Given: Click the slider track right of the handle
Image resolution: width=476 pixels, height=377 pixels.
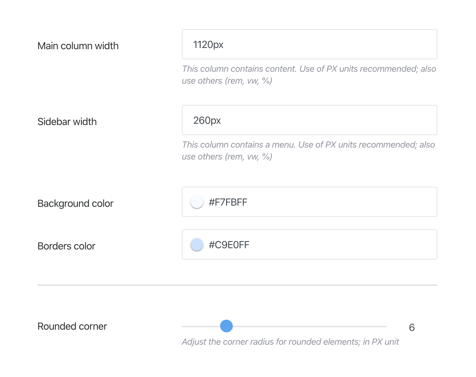Looking at the screenshot, I should [314, 326].
